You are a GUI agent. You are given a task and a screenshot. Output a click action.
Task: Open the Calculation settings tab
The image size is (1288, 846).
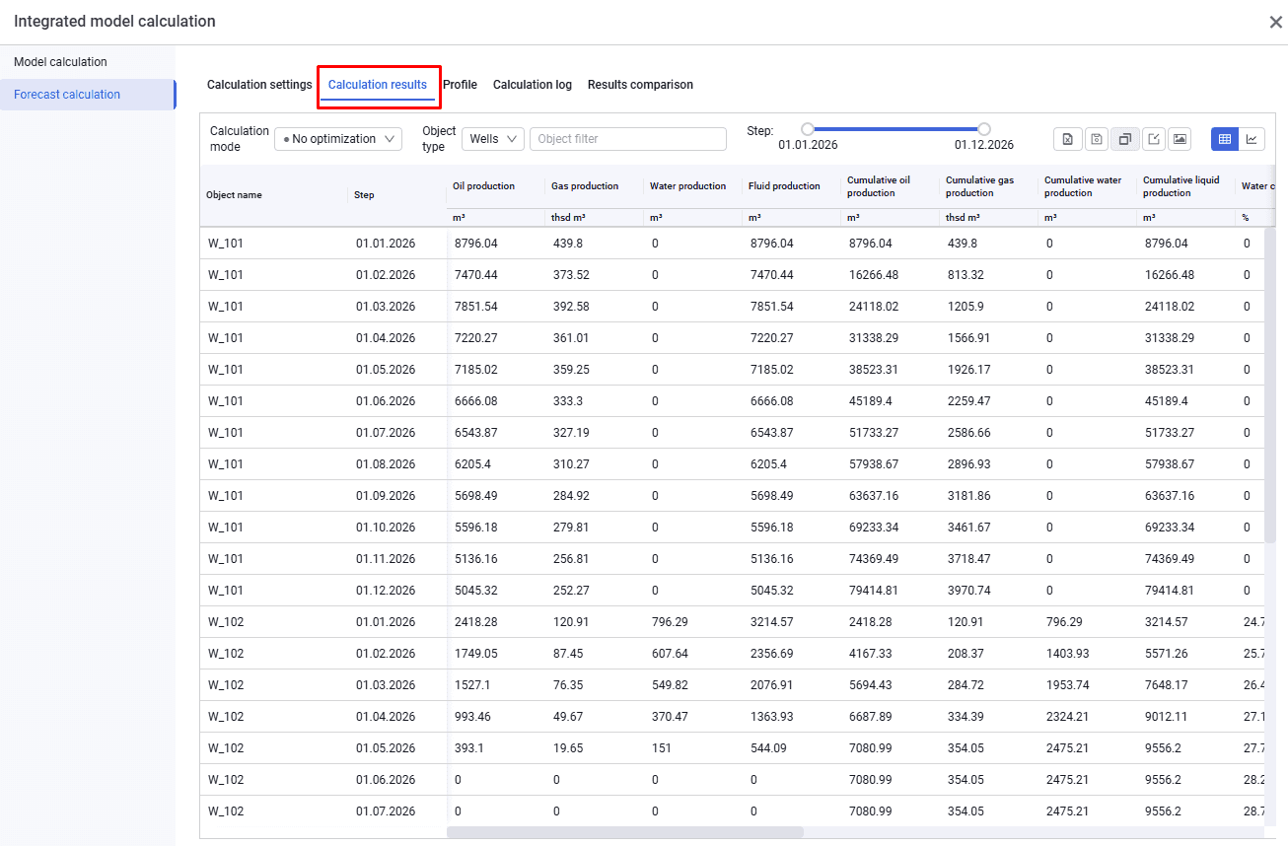click(259, 85)
